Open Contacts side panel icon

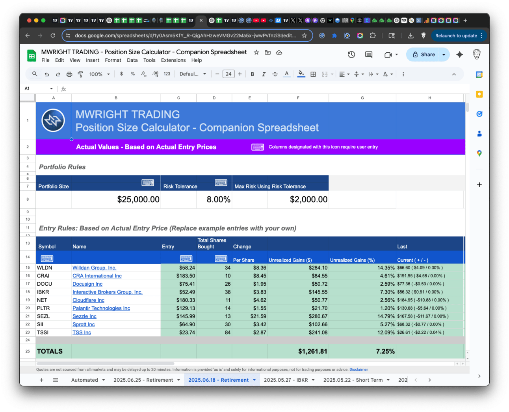(x=479, y=133)
